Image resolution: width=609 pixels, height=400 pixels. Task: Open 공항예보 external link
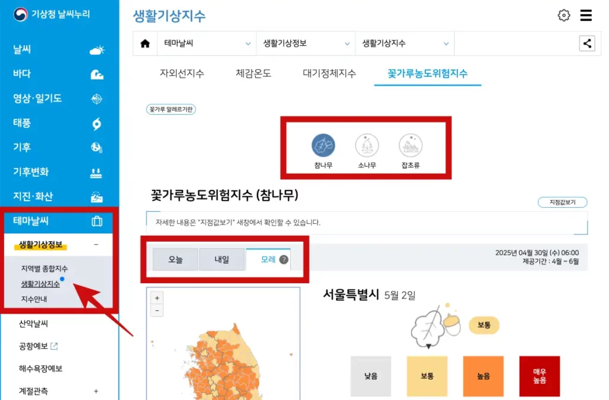[38, 346]
